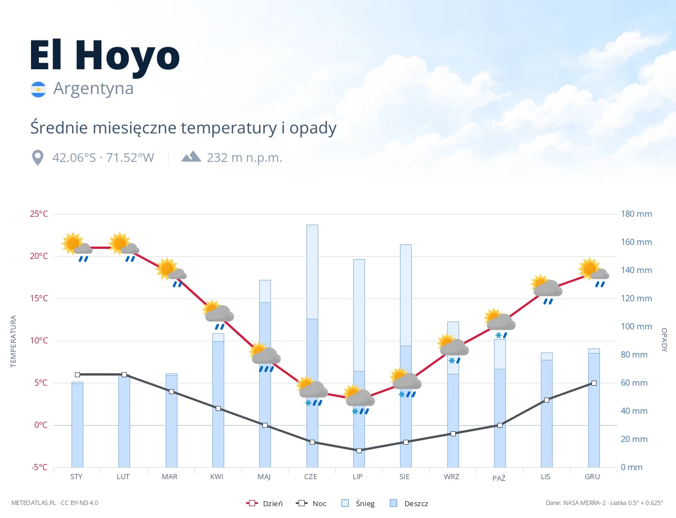Viewport: 676px width, 518px height.
Task: Click the WRZ weather icon
Action: pyautogui.click(x=453, y=349)
